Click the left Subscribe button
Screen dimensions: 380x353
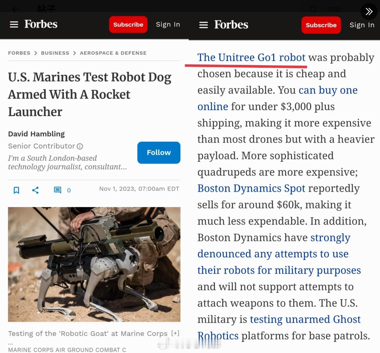point(128,25)
